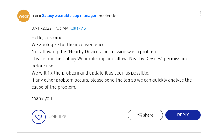View who liked via ONE like

click(57, 117)
